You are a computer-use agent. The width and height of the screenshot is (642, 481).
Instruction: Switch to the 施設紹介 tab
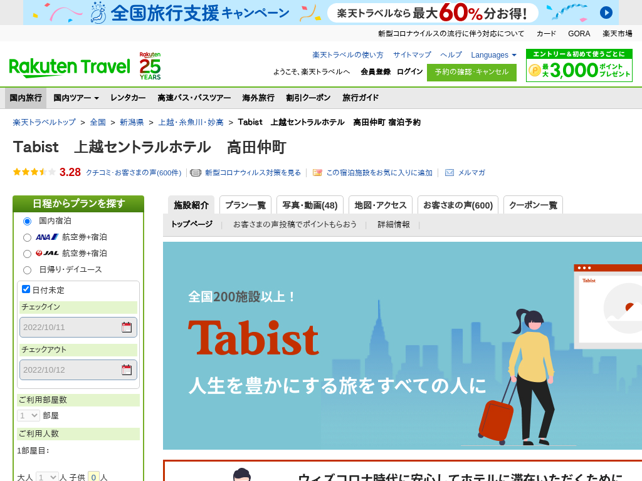(191, 205)
